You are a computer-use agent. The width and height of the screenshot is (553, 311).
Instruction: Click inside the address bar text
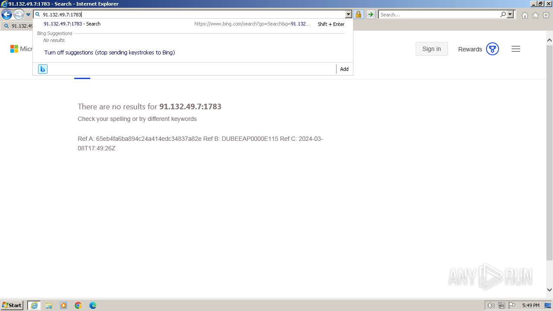point(62,15)
